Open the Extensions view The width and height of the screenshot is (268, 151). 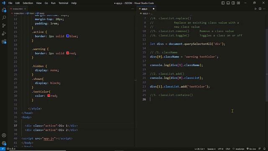coord(4,41)
